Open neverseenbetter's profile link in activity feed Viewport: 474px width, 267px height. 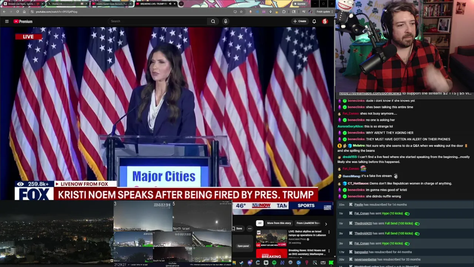pyautogui.click(x=365, y=260)
